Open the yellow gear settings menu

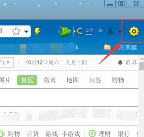[x=134, y=32]
